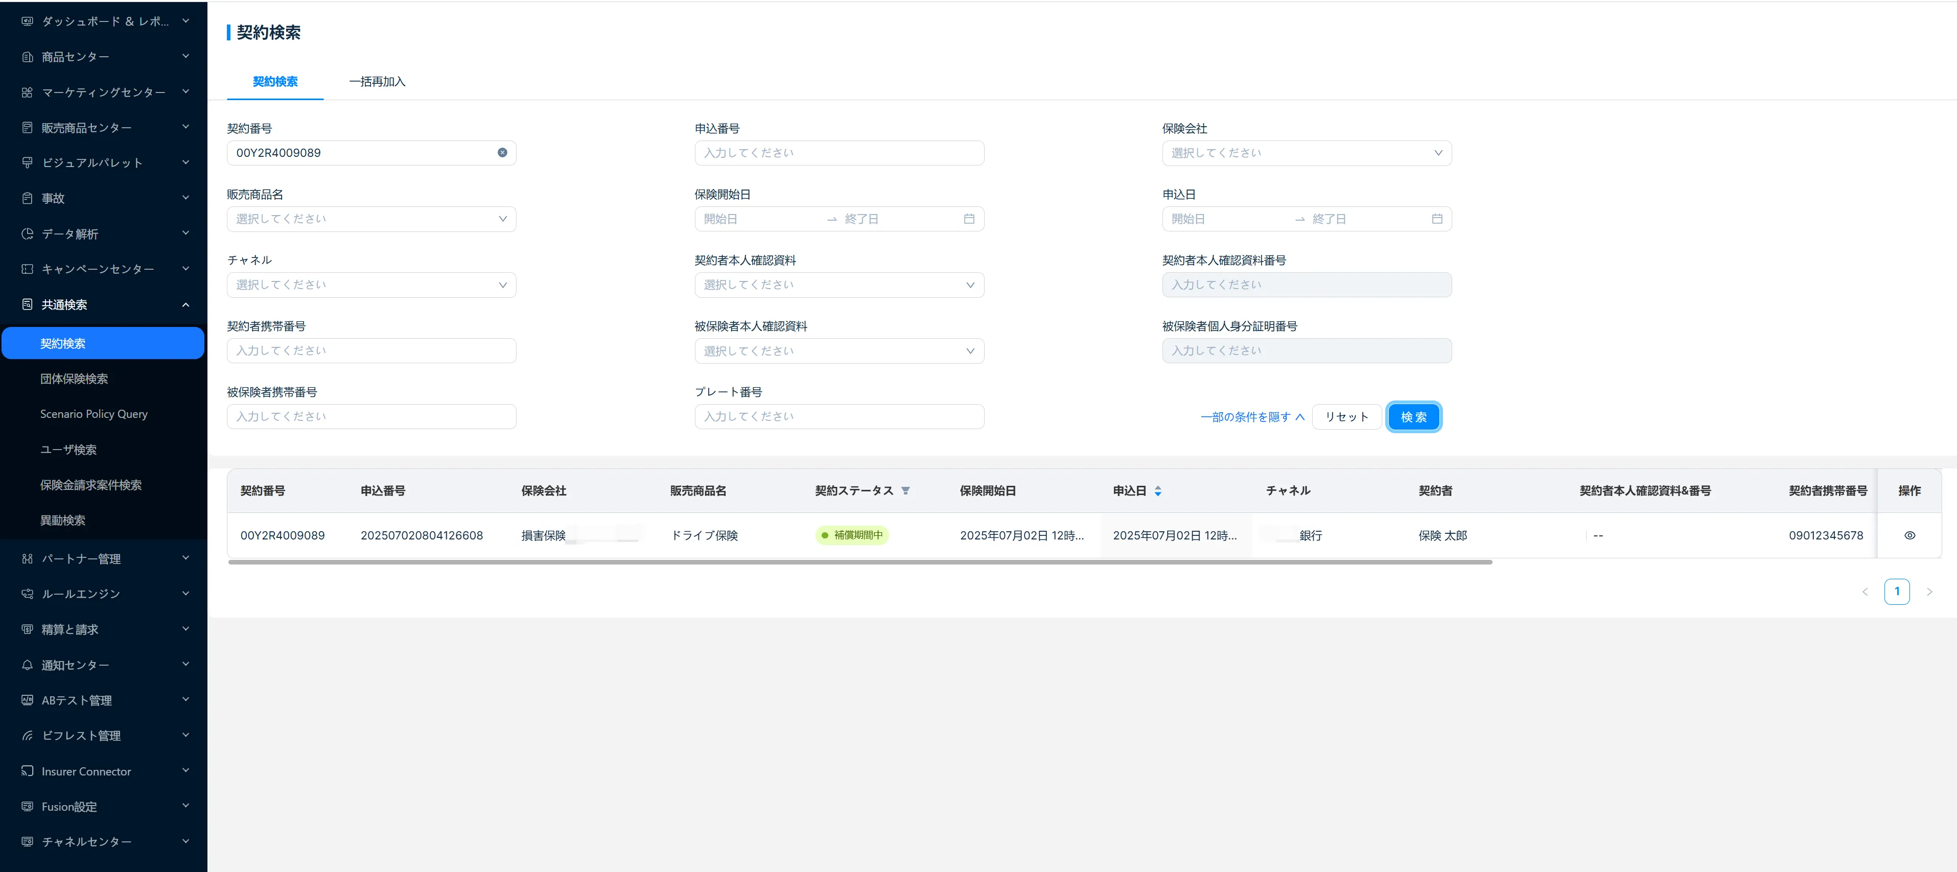Focus the 被保険者携帯番号 input field
The width and height of the screenshot is (1957, 872).
point(371,417)
